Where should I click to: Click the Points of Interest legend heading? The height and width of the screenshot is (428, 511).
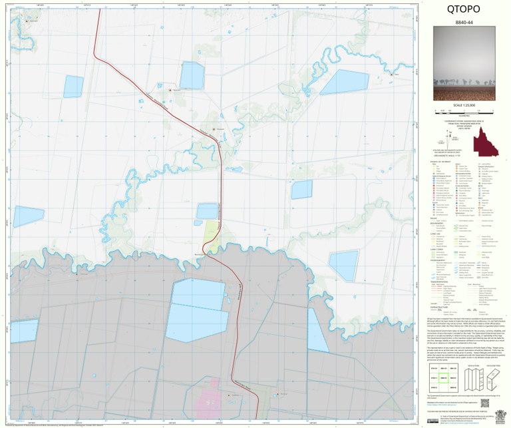tap(440, 162)
